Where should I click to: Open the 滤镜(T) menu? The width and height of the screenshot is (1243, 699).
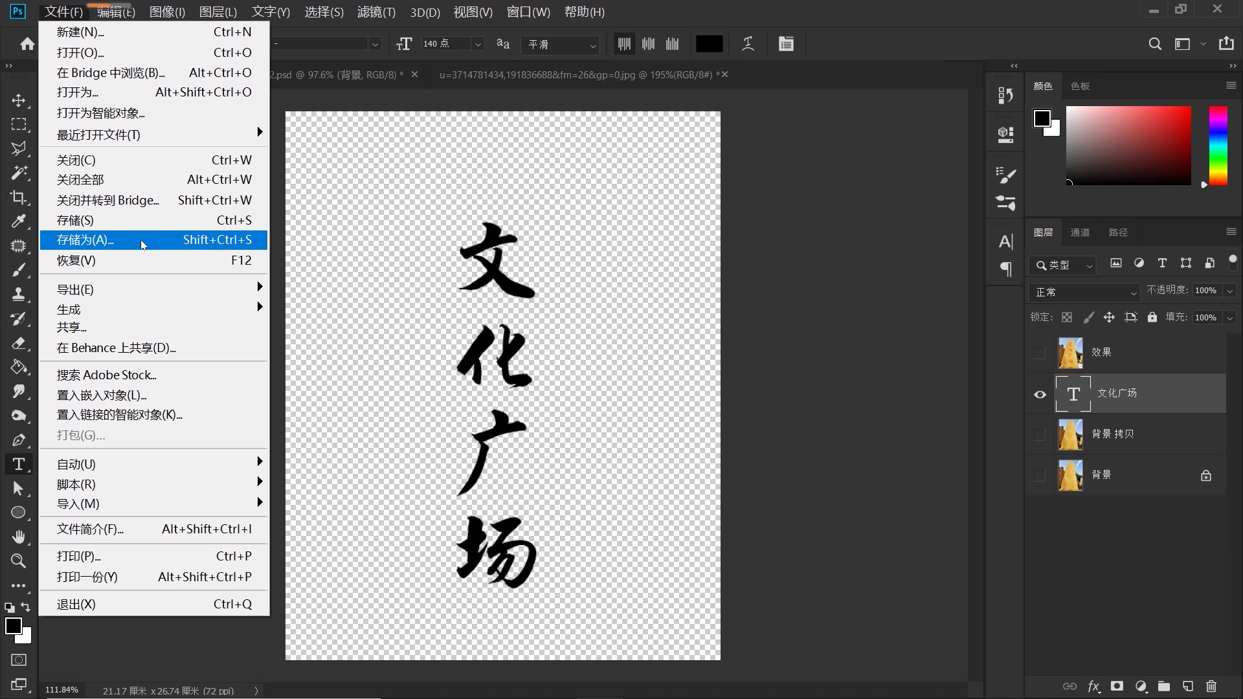coord(376,12)
